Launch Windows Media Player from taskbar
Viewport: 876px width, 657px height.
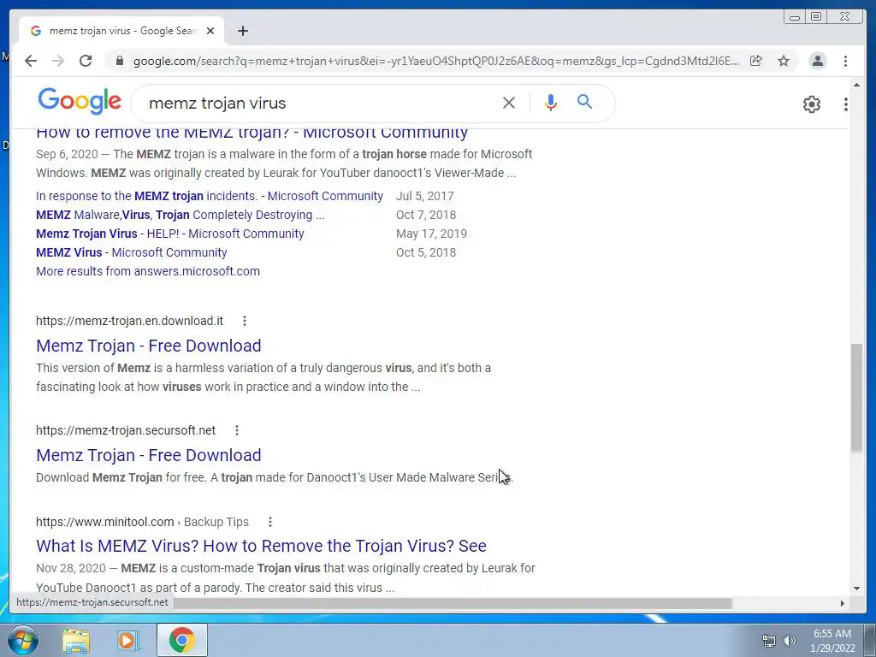128,641
